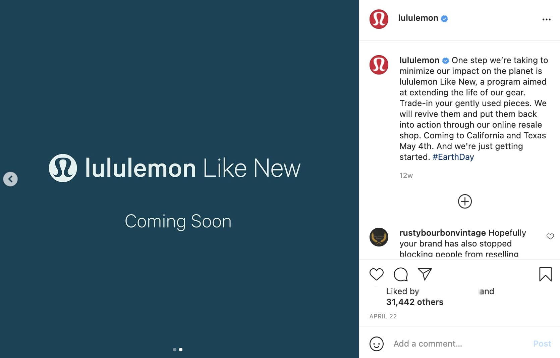Open the post timestamp labeled '12w'
This screenshot has height=358, width=560.
[x=406, y=175]
